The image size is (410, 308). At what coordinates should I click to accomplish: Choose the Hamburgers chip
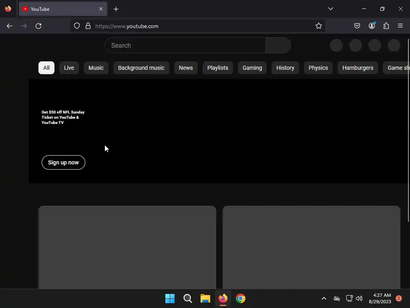pos(358,68)
